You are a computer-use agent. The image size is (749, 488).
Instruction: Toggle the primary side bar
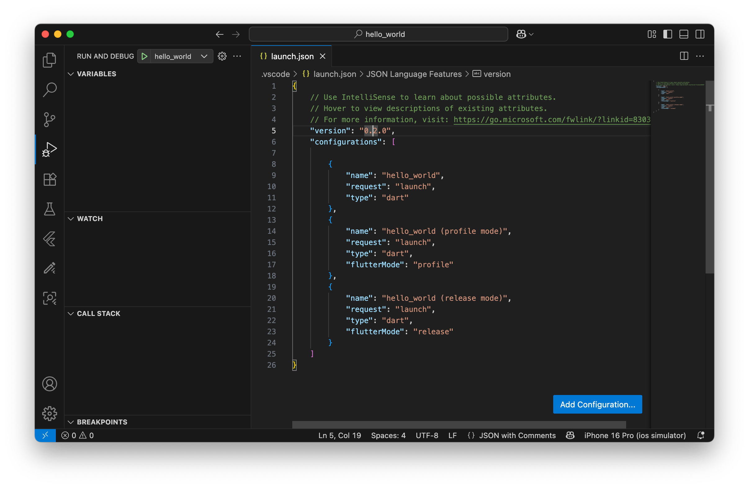[x=667, y=34]
